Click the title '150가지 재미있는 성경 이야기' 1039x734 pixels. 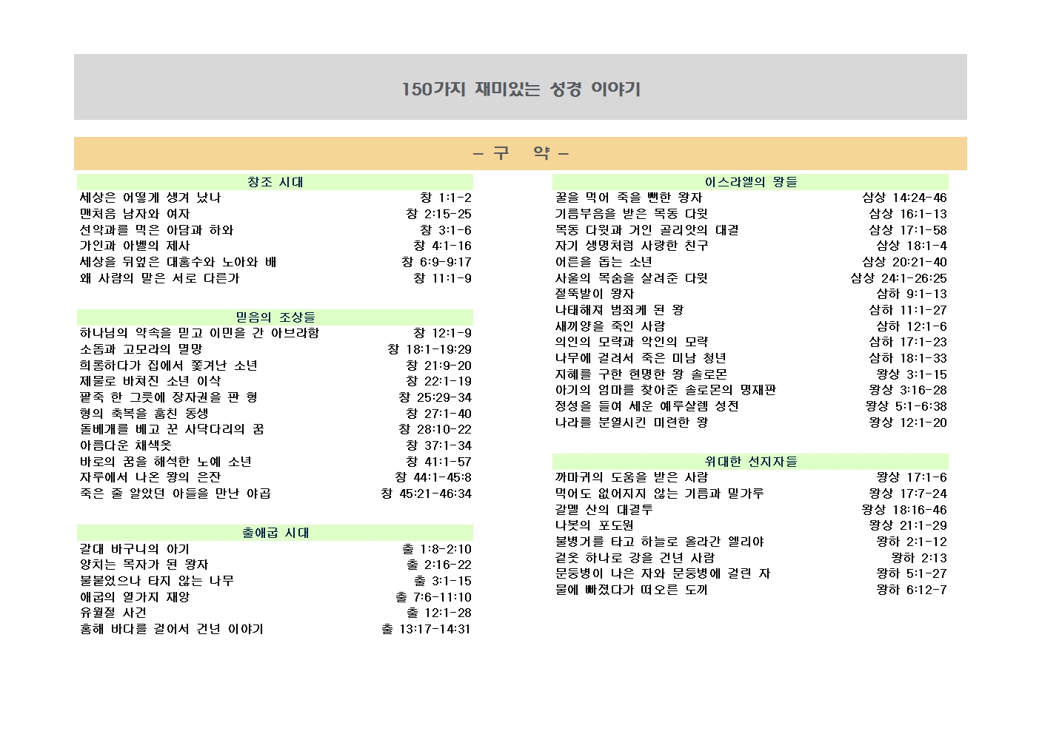pos(521,89)
